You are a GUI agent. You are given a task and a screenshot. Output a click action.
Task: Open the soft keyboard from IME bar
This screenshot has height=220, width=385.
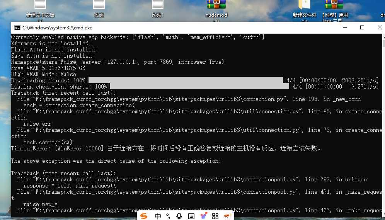(191, 216)
